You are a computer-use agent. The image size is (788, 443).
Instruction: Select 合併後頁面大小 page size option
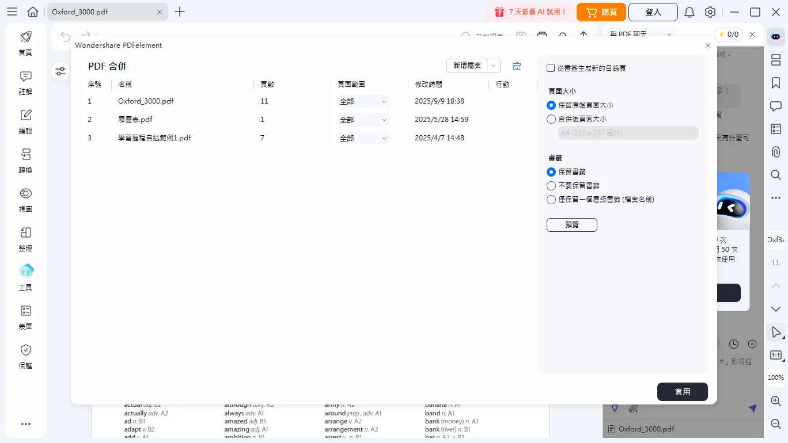(551, 119)
